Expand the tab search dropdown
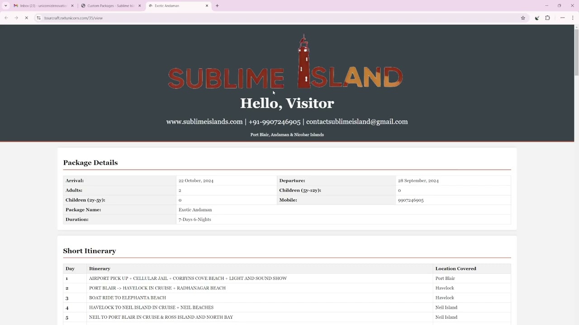This screenshot has width=579, height=325. [5, 6]
